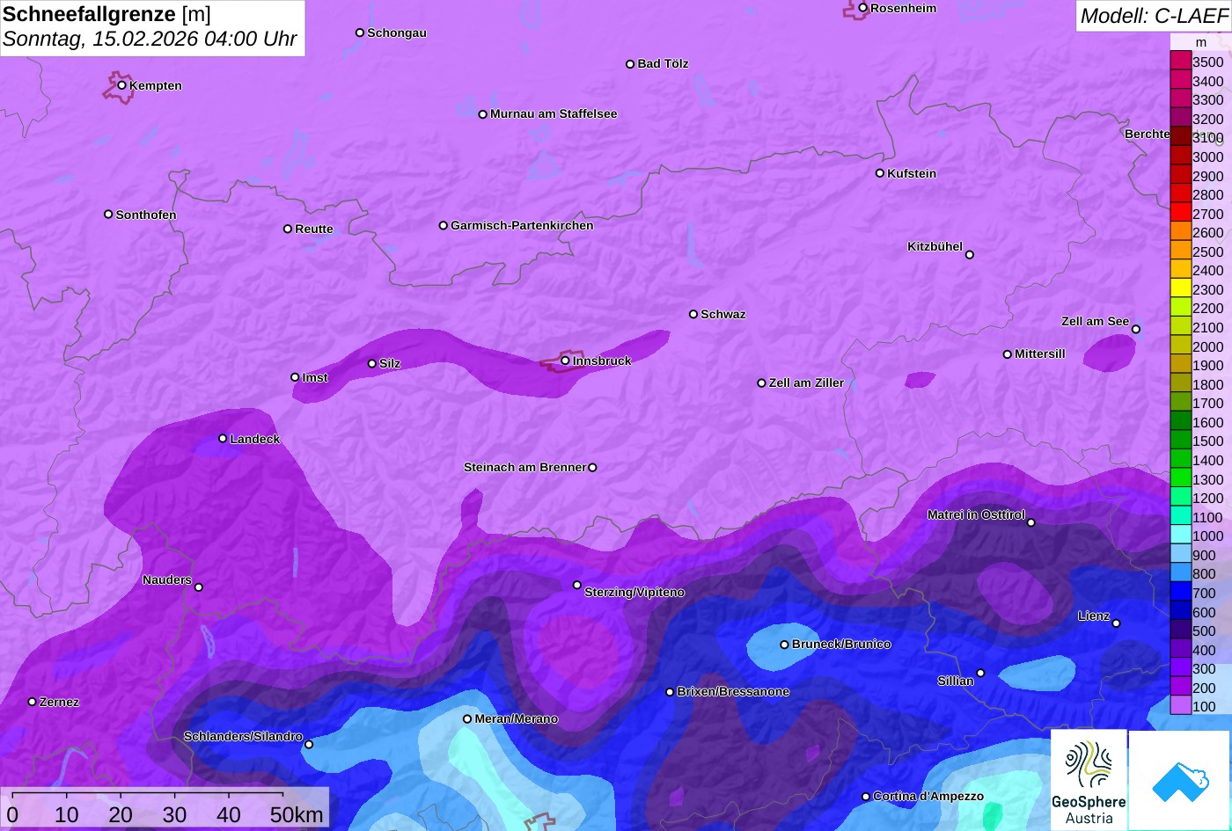Viewport: 1232px width, 831px height.
Task: Click the 'Brixen/Bressanone' label
Action: [733, 692]
